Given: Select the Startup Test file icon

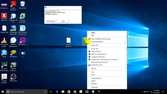Looking at the screenshot, I should point(4,29).
